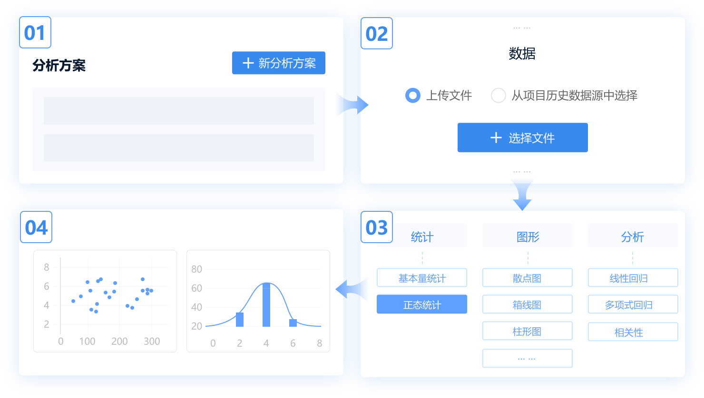Select the 从项目历史数据源中选择 radio option
Image resolution: width=704 pixels, height=398 pixels.
click(x=498, y=95)
